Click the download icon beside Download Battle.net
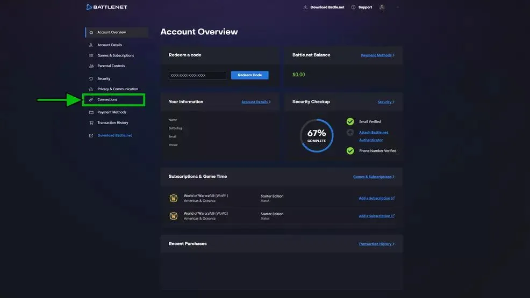Viewport: 530px width, 298px height. pyautogui.click(x=305, y=7)
